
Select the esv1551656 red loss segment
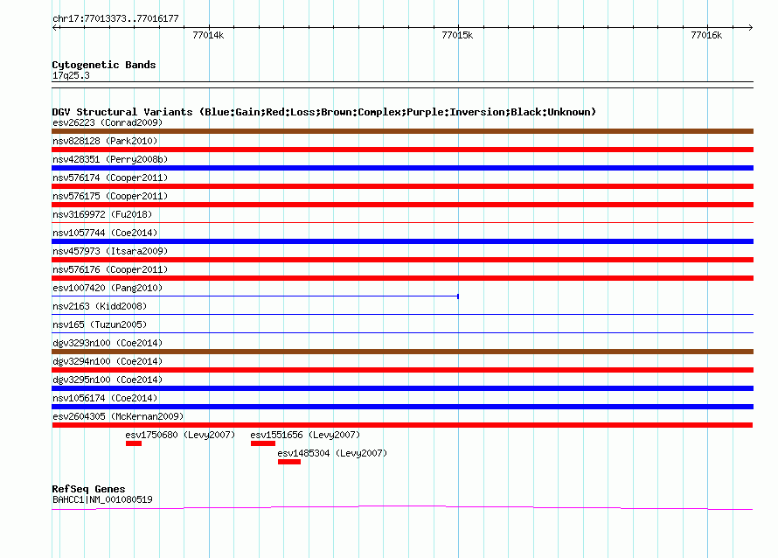pos(262,443)
